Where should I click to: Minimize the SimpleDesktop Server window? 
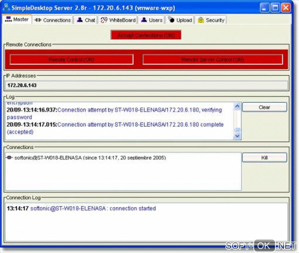pos(264,8)
